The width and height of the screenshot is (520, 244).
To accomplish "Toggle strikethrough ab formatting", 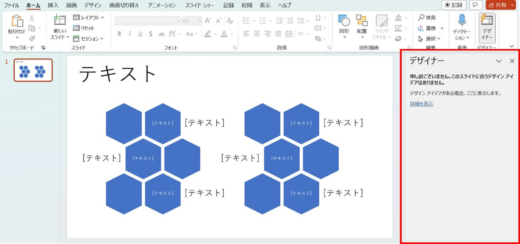I will pyautogui.click(x=161, y=34).
